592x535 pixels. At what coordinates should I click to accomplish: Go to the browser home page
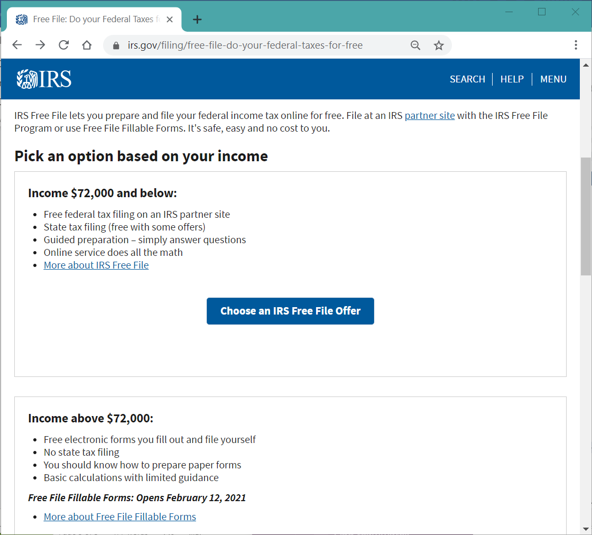coord(87,45)
